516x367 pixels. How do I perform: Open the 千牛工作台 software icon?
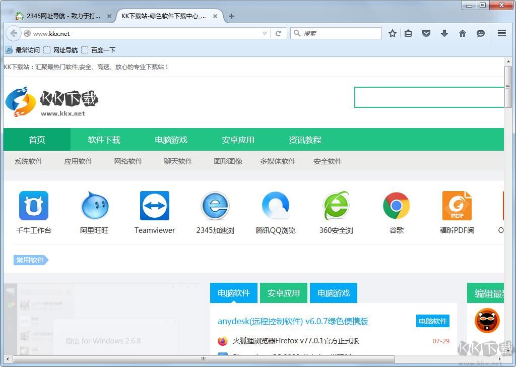click(x=33, y=205)
